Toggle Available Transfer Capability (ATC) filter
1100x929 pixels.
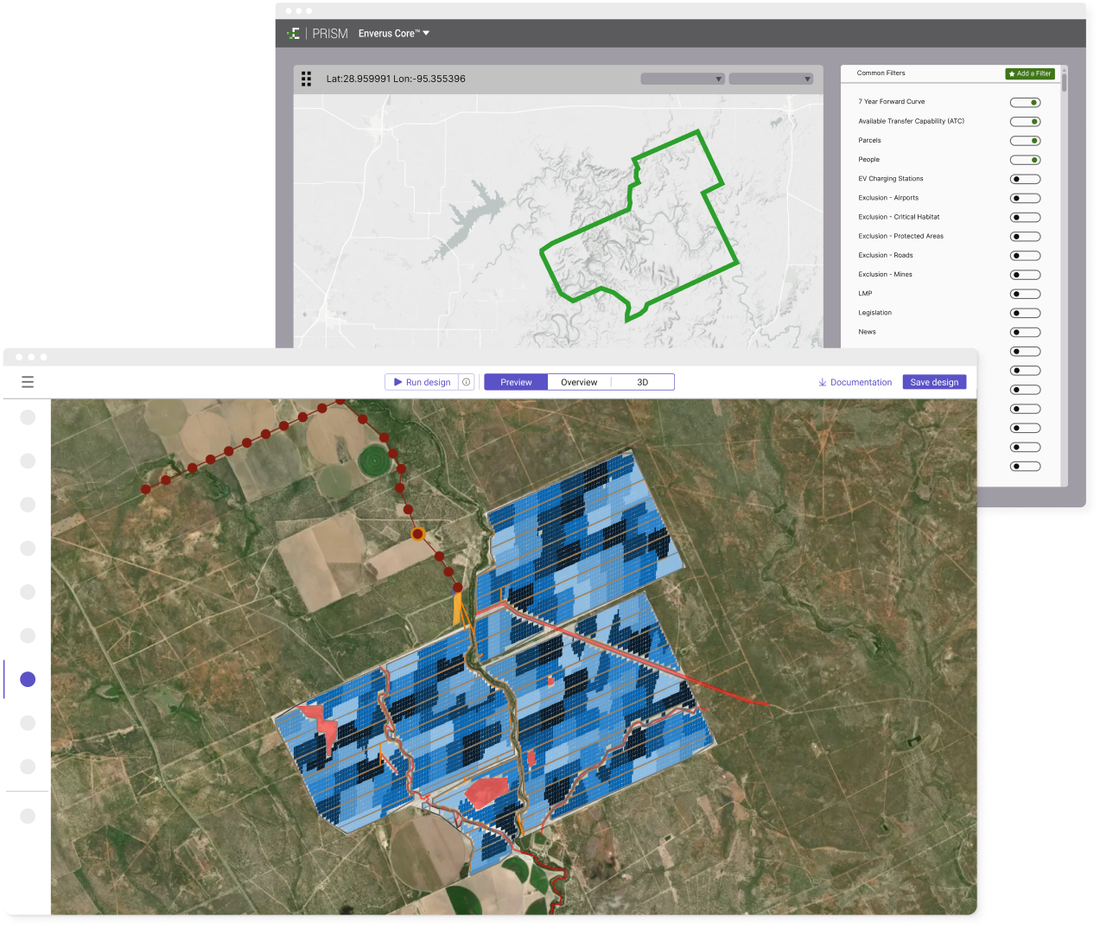point(1025,122)
